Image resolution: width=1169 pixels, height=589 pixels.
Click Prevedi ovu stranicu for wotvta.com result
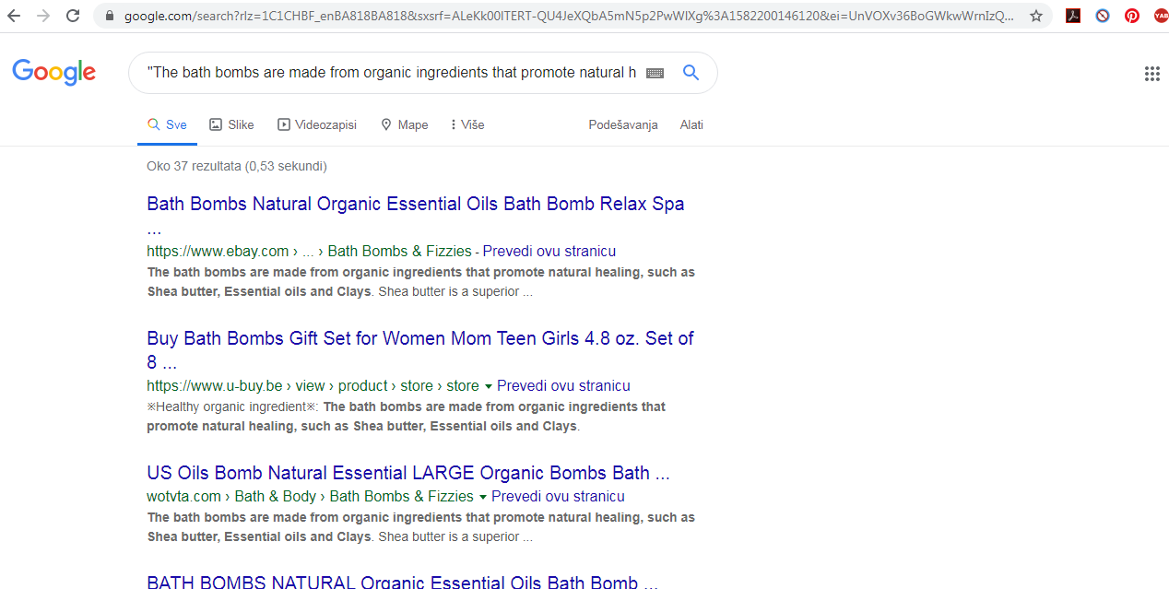tap(558, 496)
